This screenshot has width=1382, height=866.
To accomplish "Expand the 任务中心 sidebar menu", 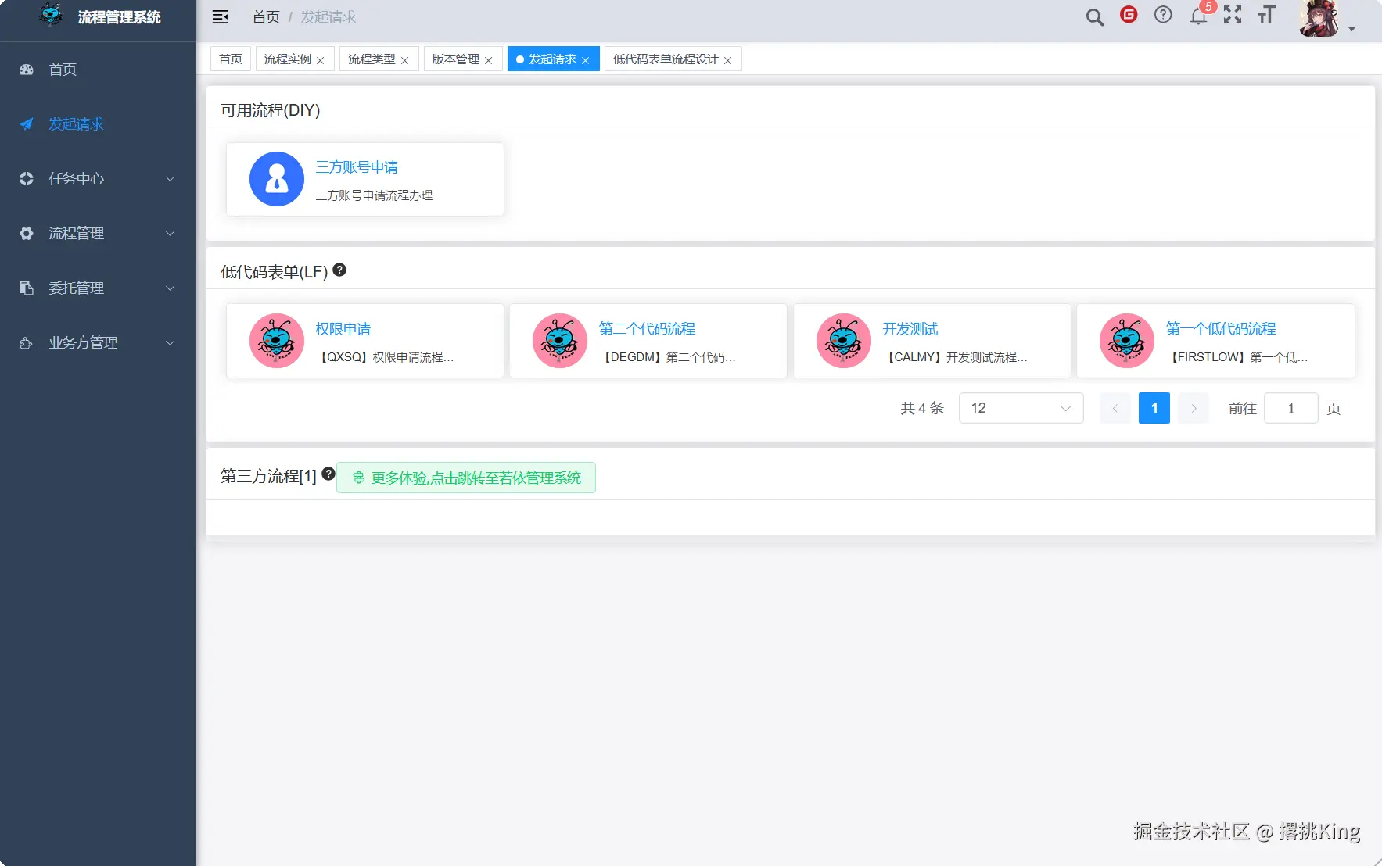I will click(98, 179).
